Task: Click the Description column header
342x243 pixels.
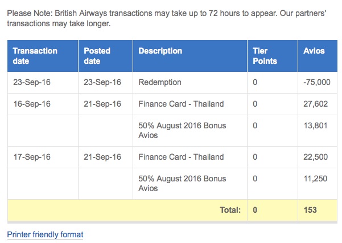Action: [190, 56]
